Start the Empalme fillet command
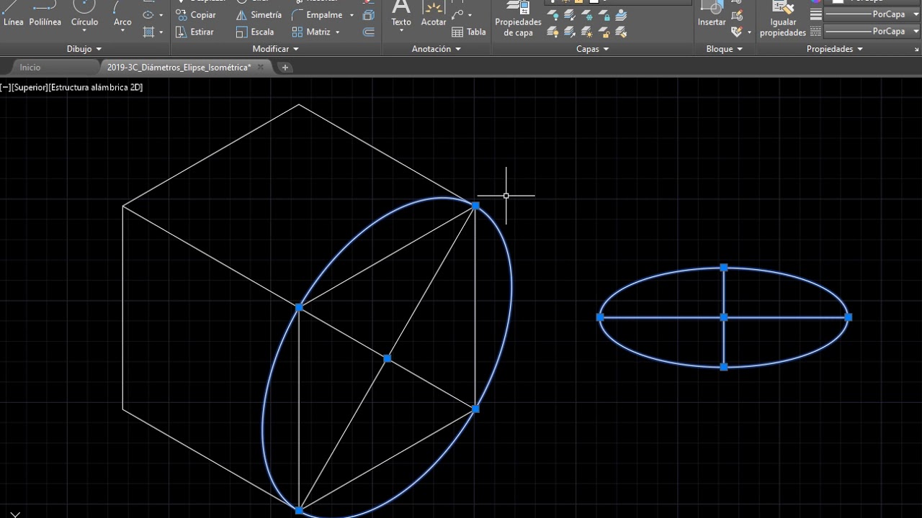Image resolution: width=922 pixels, height=518 pixels. point(317,14)
